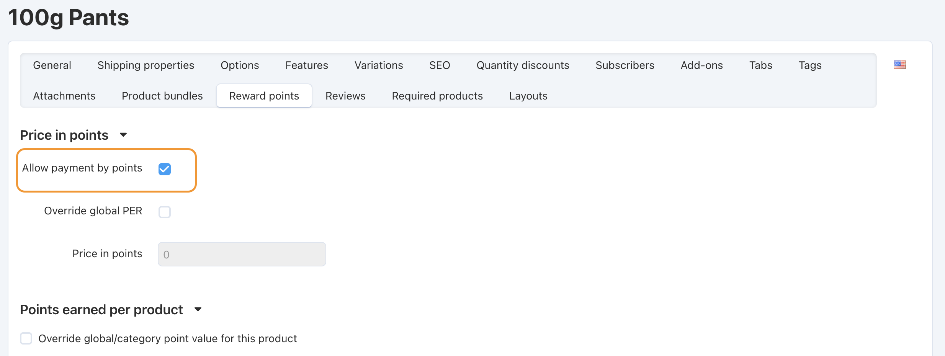Switch to Product bundles tab
Viewport: 945px width, 356px height.
tap(162, 96)
